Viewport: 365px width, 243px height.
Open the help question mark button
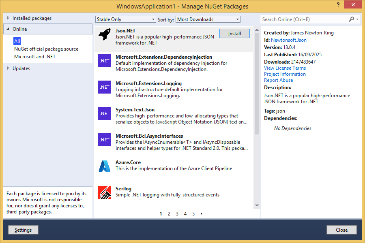338,4
